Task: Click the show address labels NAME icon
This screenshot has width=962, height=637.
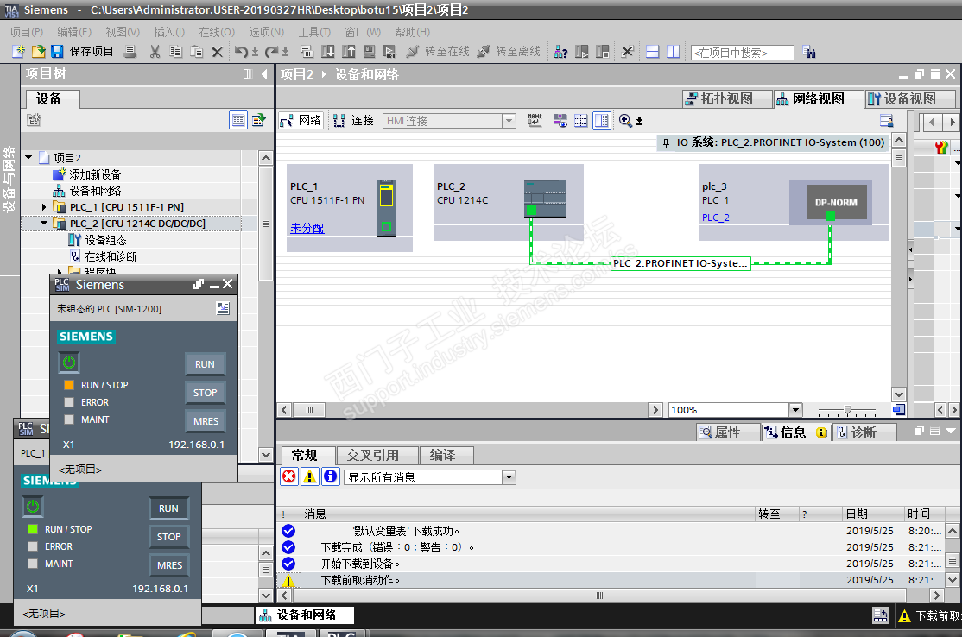Action: pyautogui.click(x=535, y=120)
